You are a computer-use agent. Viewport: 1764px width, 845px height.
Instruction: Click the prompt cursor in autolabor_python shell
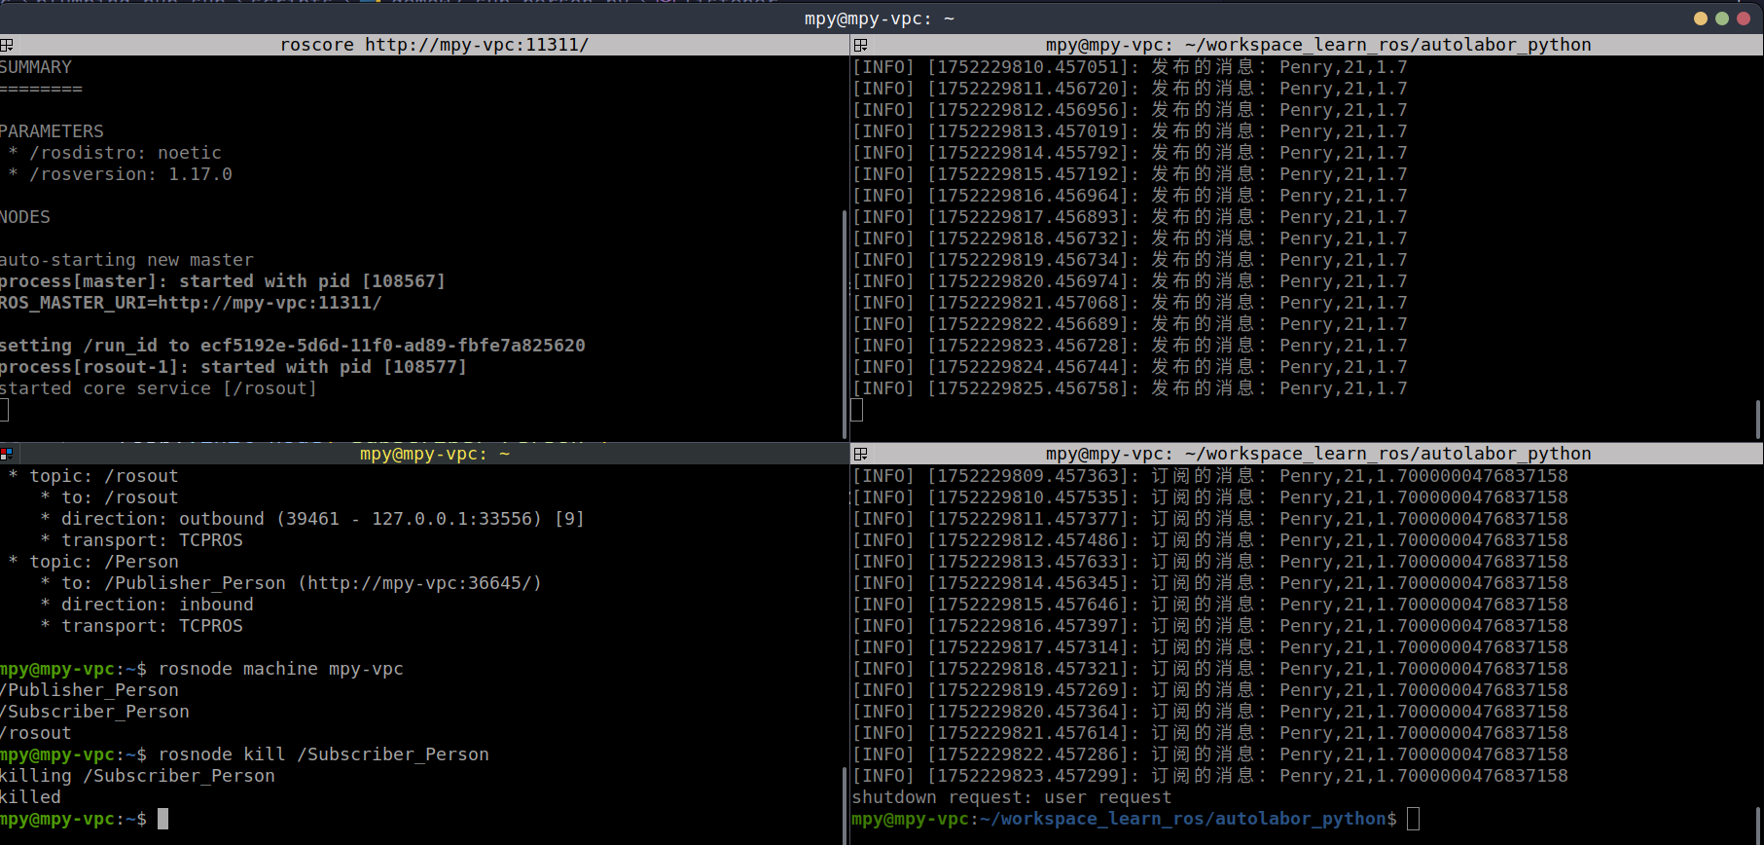(x=1413, y=819)
